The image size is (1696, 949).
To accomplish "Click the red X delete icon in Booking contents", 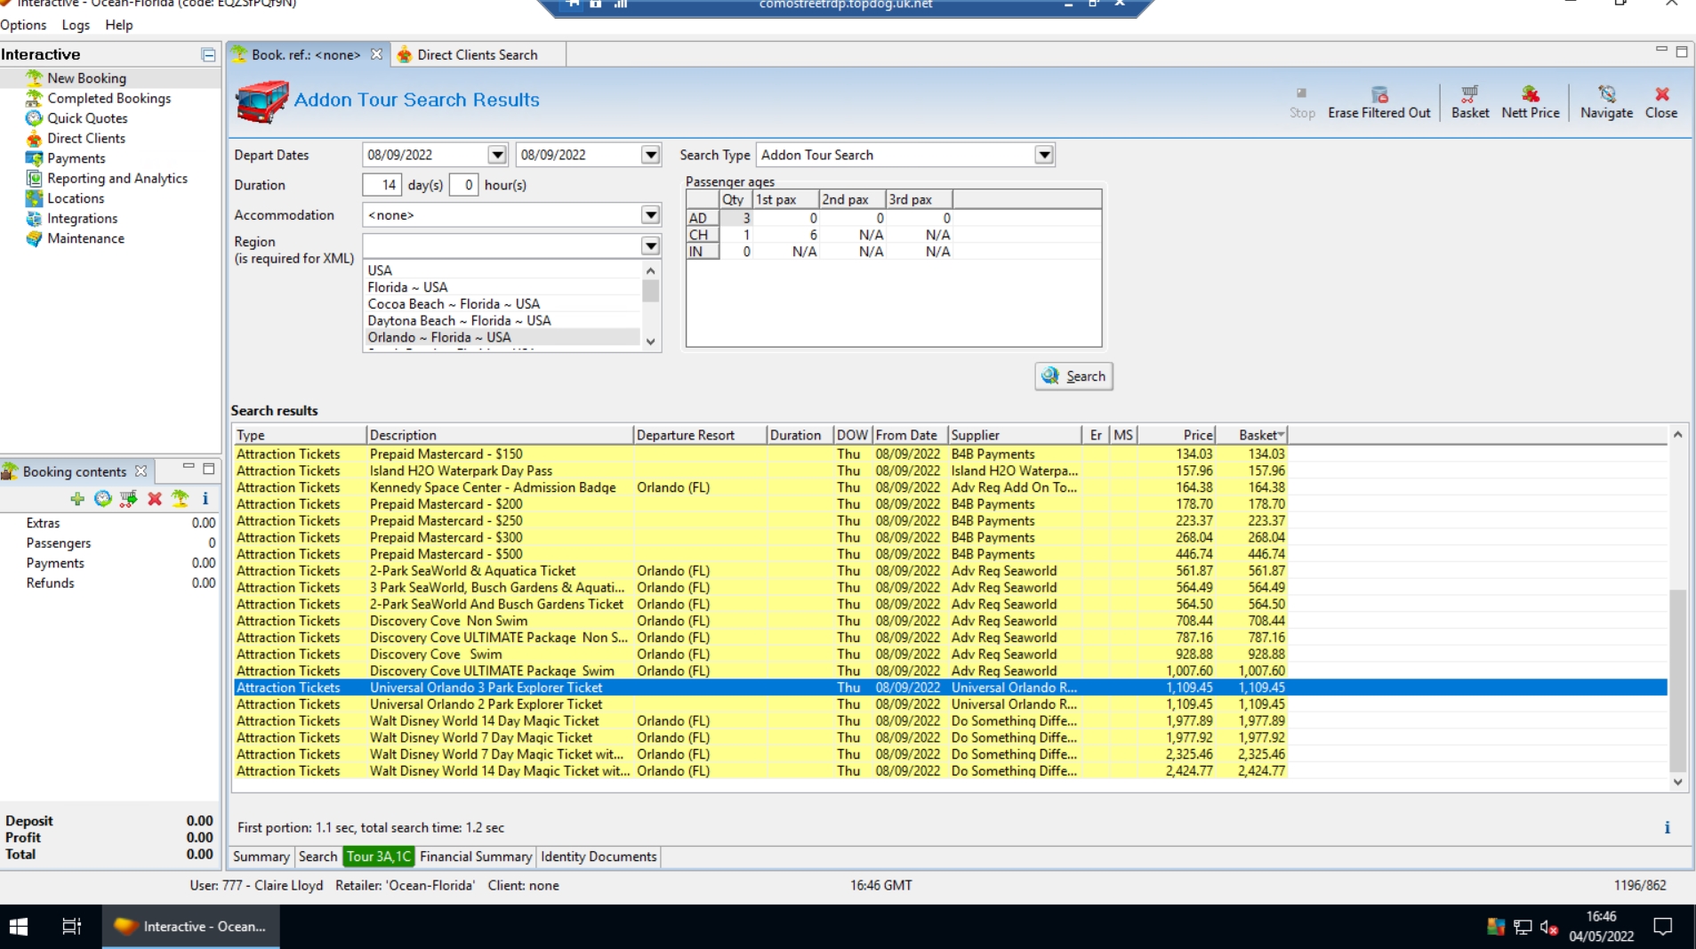I will point(155,499).
